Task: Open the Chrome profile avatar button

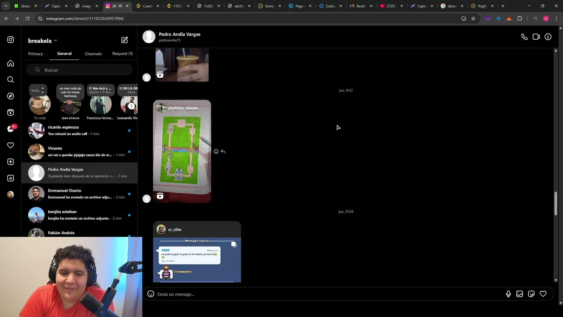Action: tap(546, 18)
